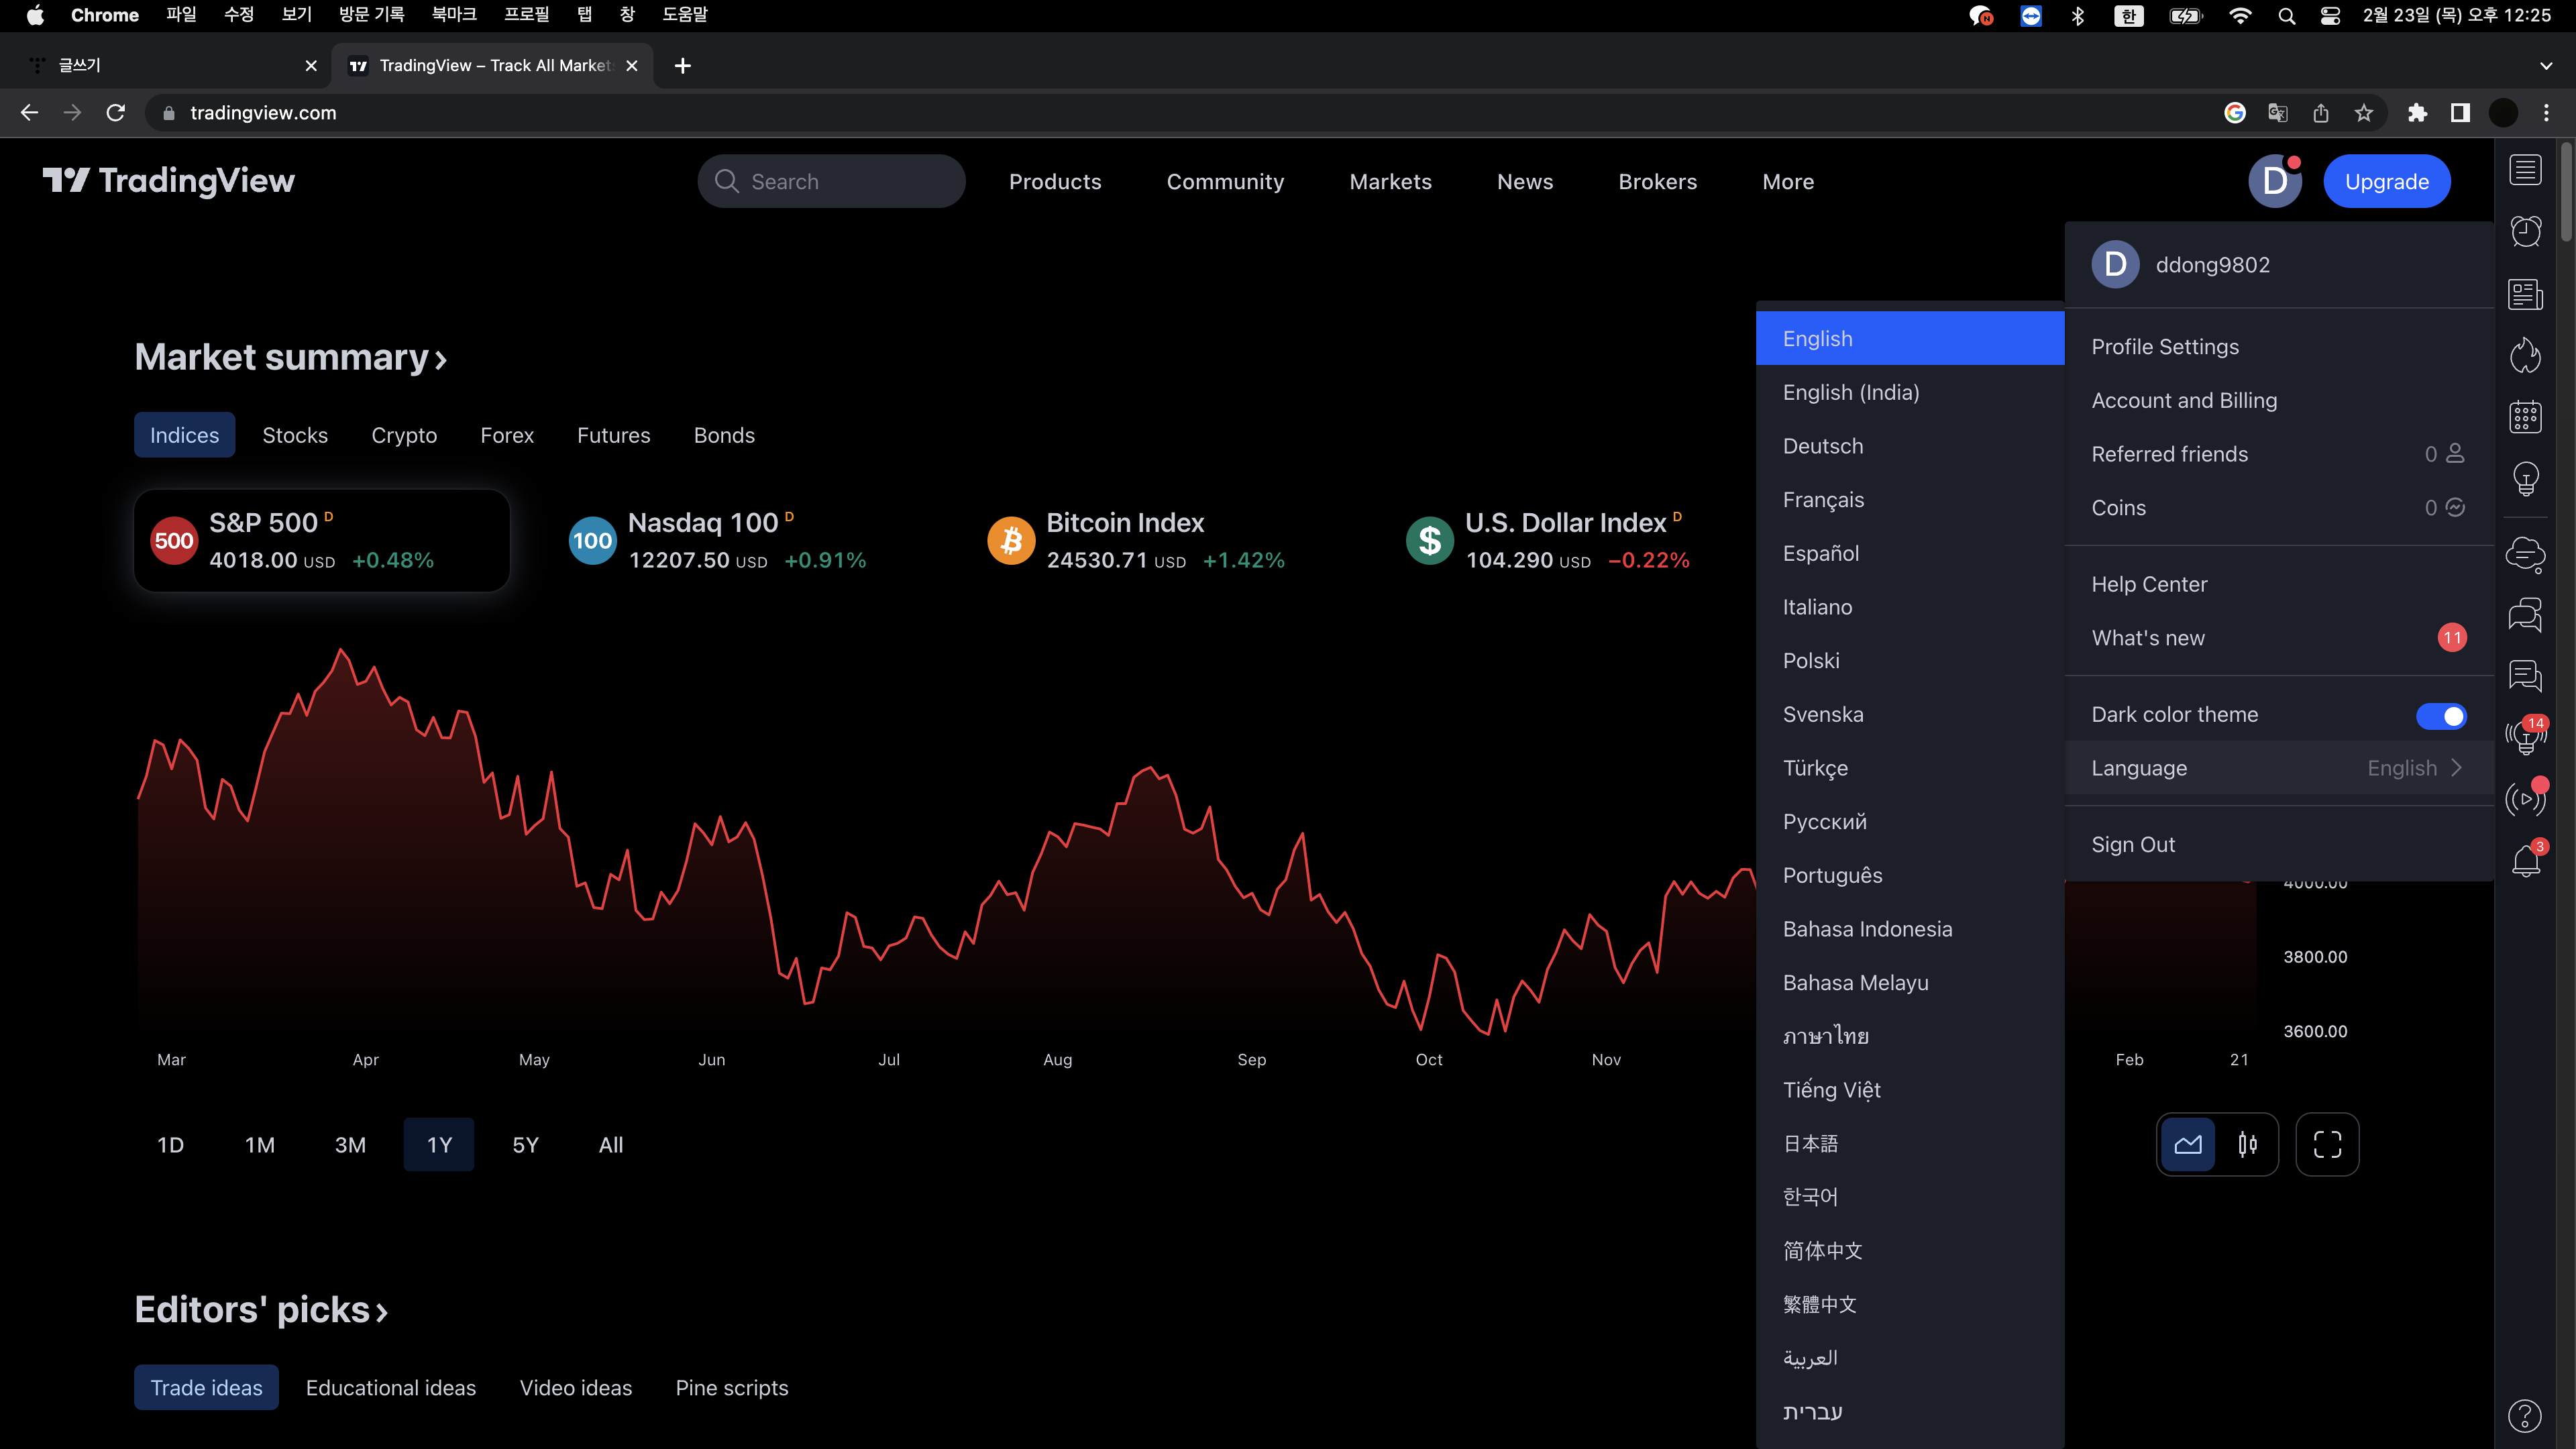Click the Upgrade button
This screenshot has height=1449, width=2576.
(x=2386, y=181)
